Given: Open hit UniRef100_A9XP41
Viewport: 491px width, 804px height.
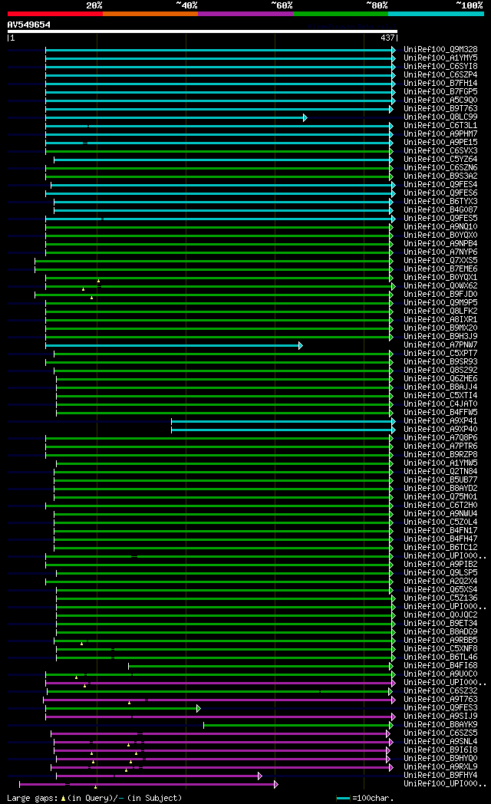Looking at the screenshot, I should pos(440,421).
